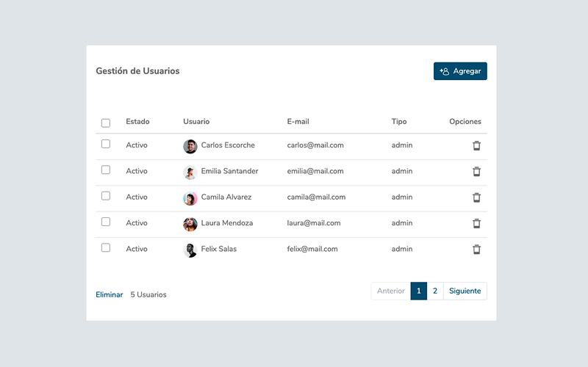Click Carlos Escorche's avatar picture
This screenshot has height=367, width=588.
point(190,146)
